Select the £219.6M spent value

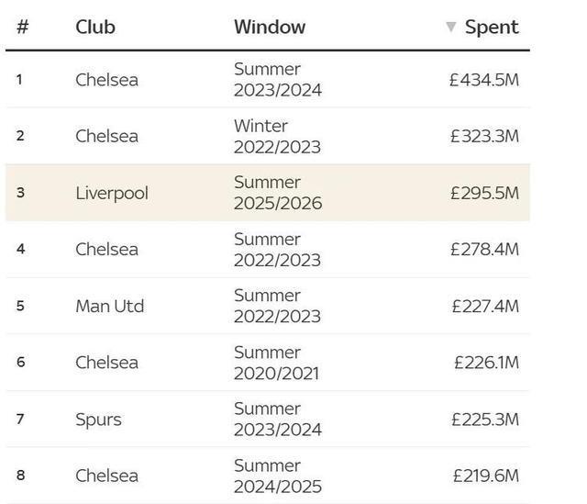[486, 476]
